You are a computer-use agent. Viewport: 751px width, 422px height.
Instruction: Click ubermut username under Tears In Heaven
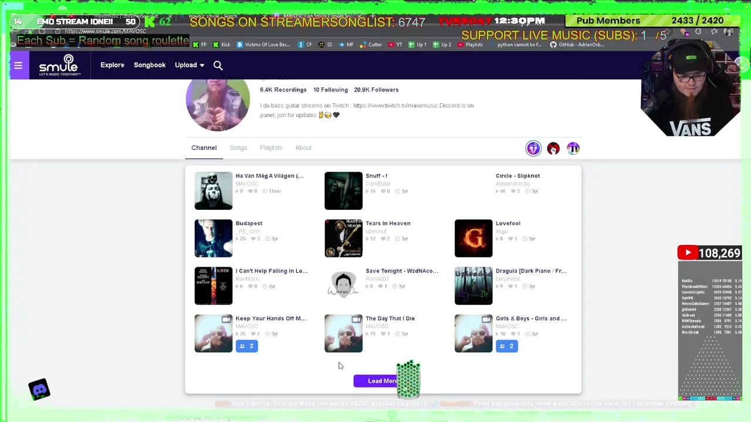tap(376, 231)
